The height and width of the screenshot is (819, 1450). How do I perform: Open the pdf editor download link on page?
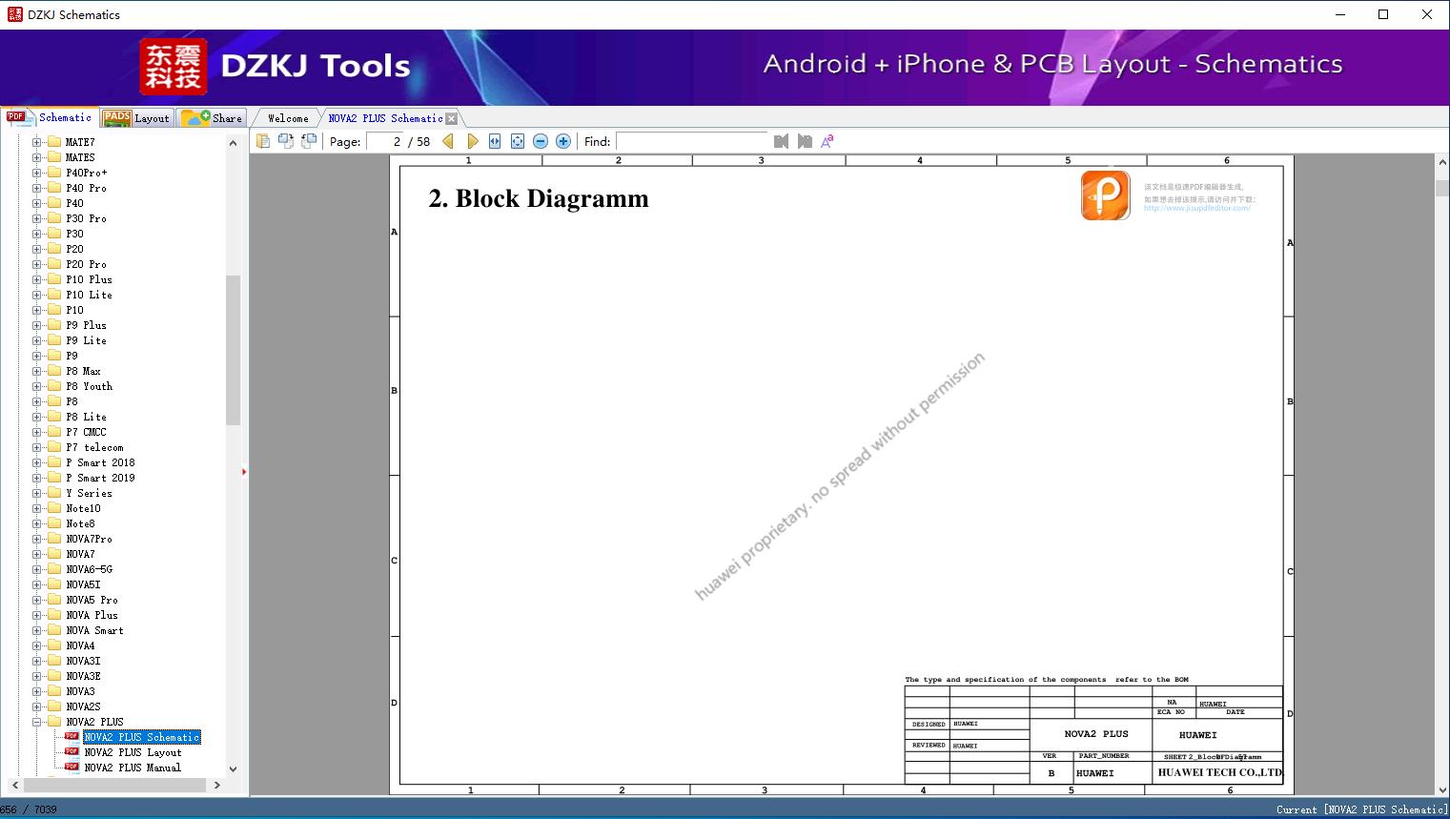coord(1196,208)
